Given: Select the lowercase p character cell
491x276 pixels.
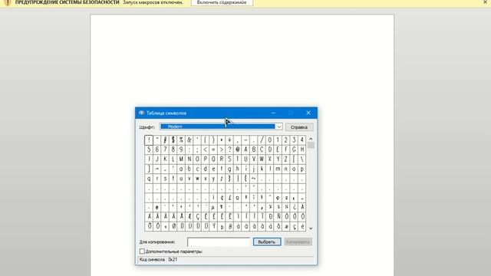Looking at the screenshot, I should [302, 169].
